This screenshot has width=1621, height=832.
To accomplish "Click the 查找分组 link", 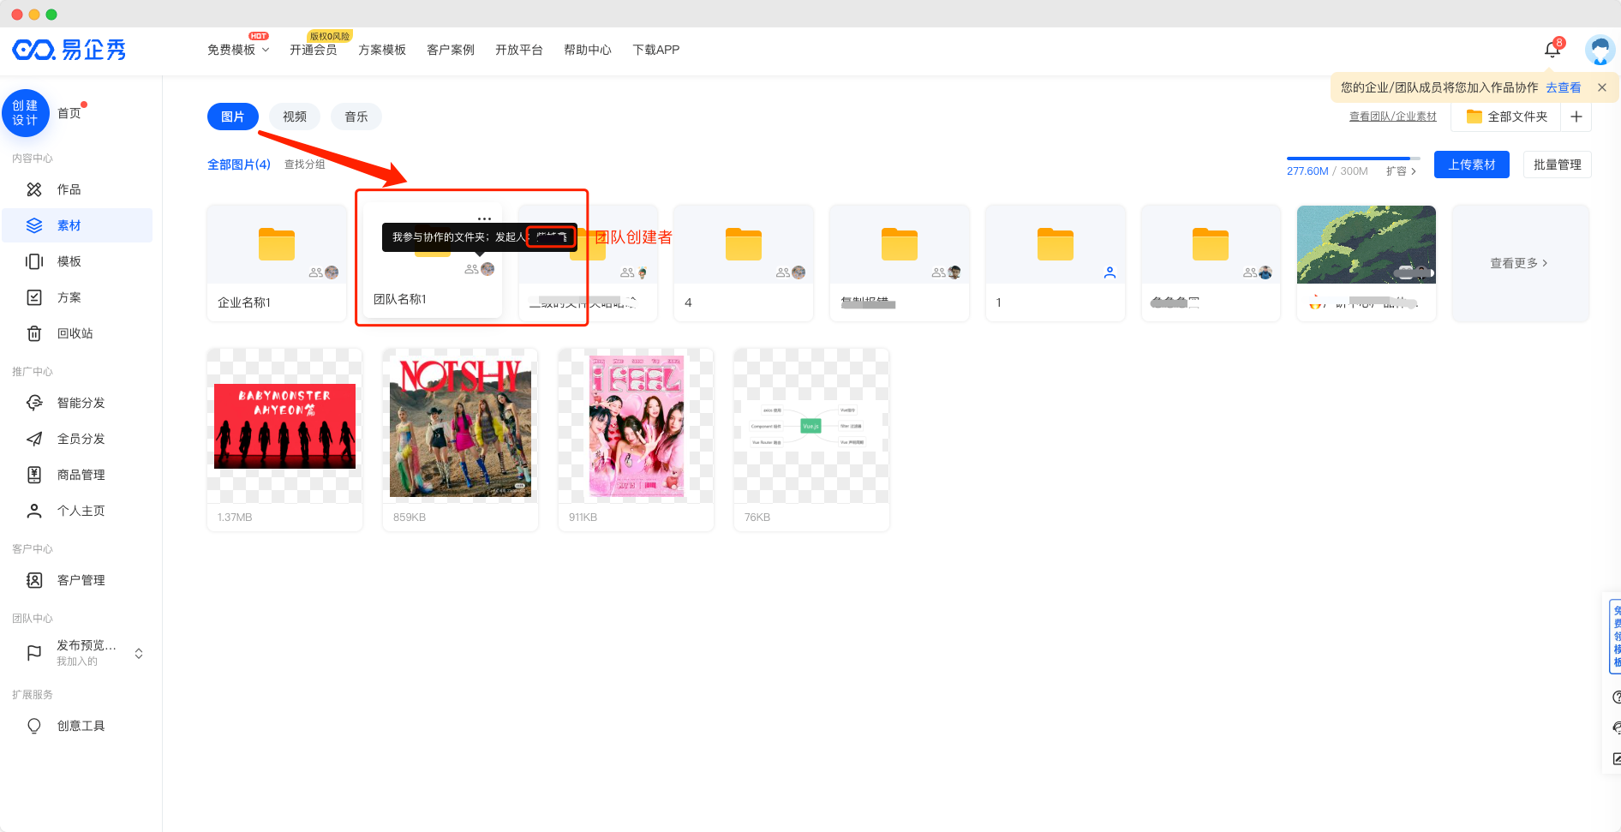I will click(305, 165).
